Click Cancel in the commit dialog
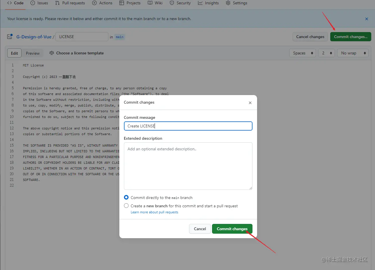 200,229
